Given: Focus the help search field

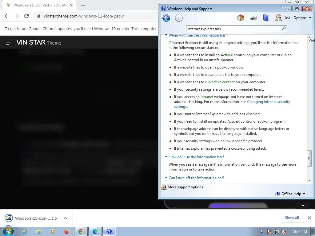Looking at the screenshot, I should 234,29.
